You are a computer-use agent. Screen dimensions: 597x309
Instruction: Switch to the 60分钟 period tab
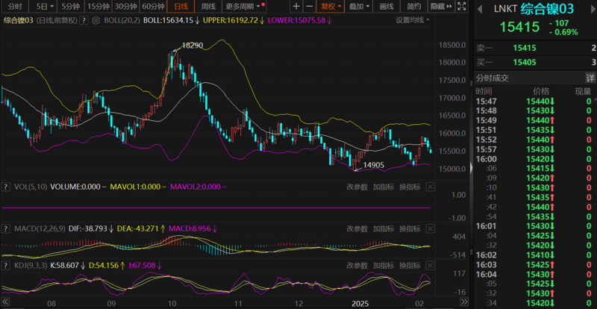154,6
